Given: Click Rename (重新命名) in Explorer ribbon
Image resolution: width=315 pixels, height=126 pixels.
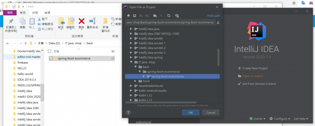Looking at the screenshot, I should [92, 23].
